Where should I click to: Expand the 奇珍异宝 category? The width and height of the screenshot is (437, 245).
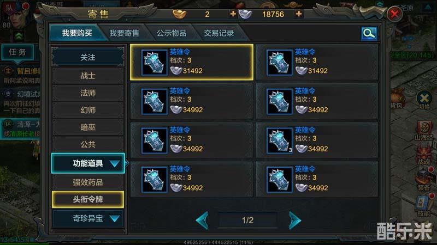click(x=88, y=218)
